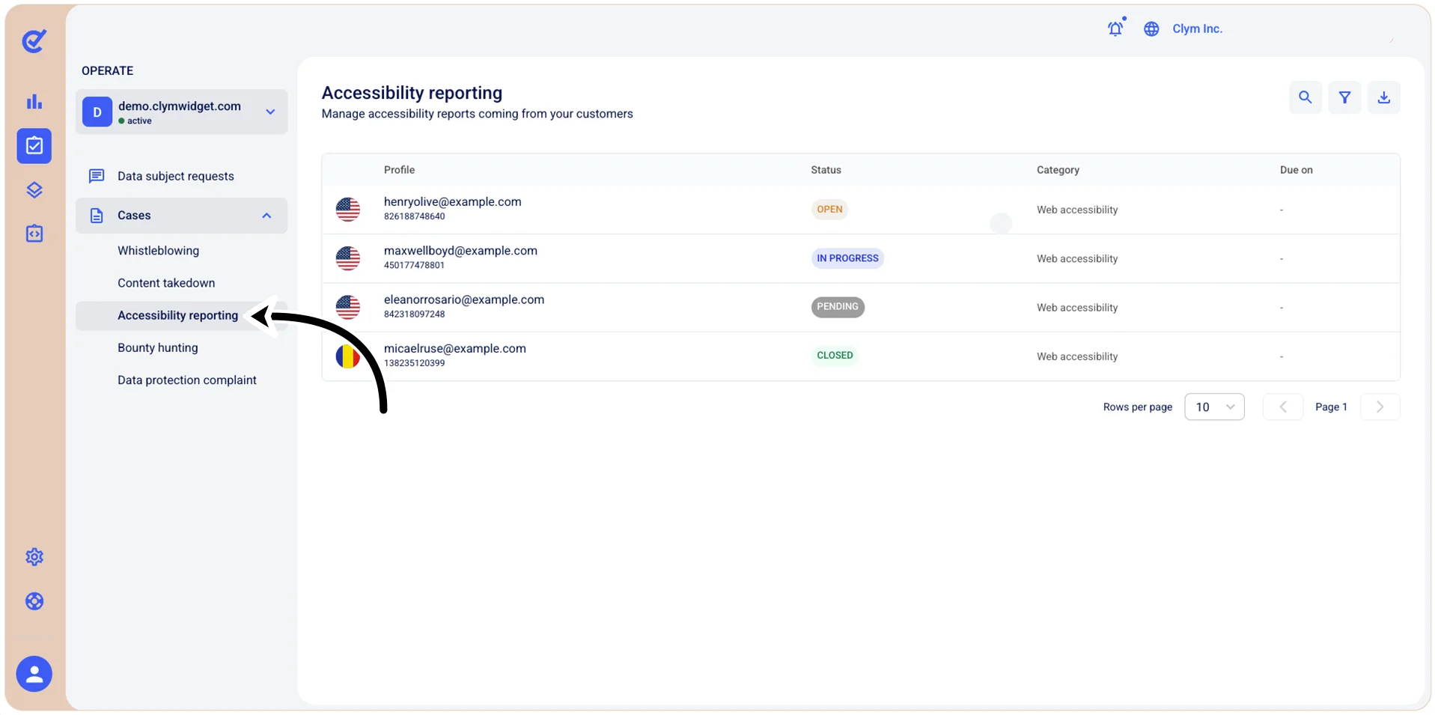Click the Rows per page label
The height and width of the screenshot is (715, 1435).
click(x=1137, y=407)
